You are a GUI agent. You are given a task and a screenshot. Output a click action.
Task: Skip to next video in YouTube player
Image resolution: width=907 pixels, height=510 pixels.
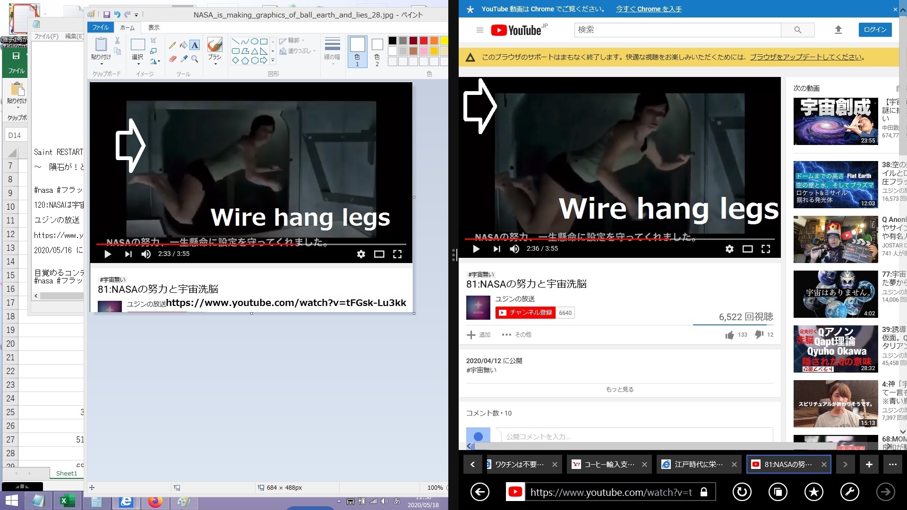click(496, 249)
